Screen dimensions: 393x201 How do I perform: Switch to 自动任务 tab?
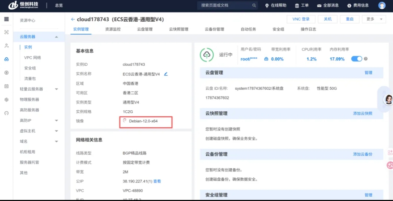click(248, 29)
